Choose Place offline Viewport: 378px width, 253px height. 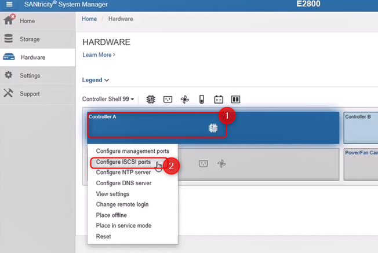tap(133, 215)
